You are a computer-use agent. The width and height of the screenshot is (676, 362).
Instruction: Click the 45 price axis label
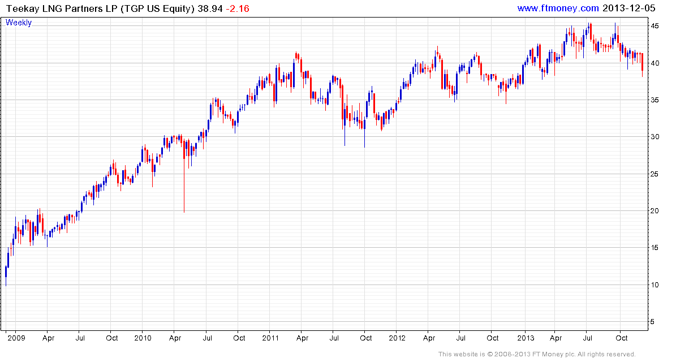(x=655, y=26)
